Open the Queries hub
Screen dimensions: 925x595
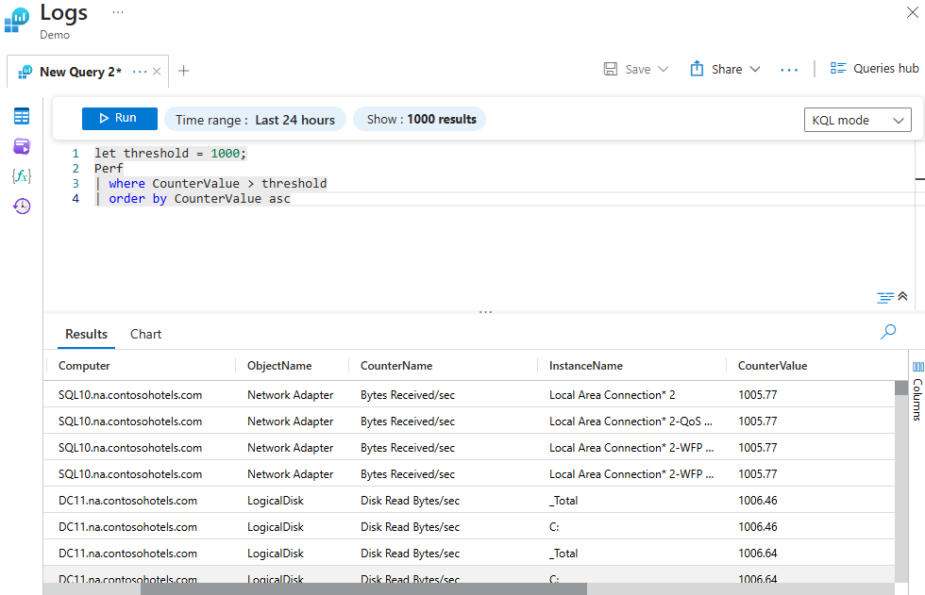874,68
